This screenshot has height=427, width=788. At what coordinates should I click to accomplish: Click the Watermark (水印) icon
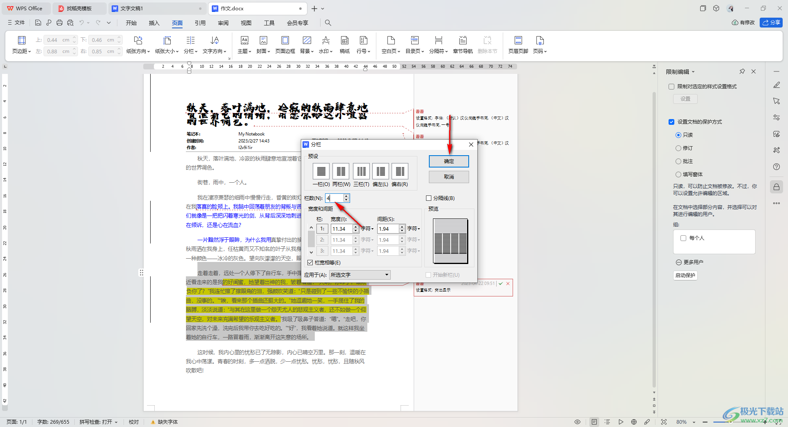tap(325, 40)
